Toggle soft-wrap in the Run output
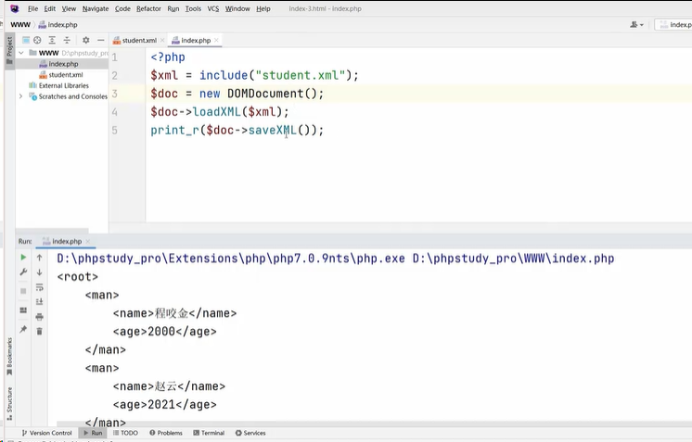 (39, 287)
